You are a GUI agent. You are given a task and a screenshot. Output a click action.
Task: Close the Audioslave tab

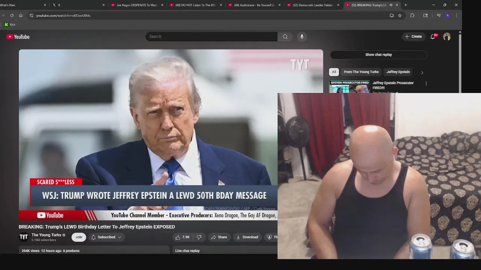pos(280,5)
